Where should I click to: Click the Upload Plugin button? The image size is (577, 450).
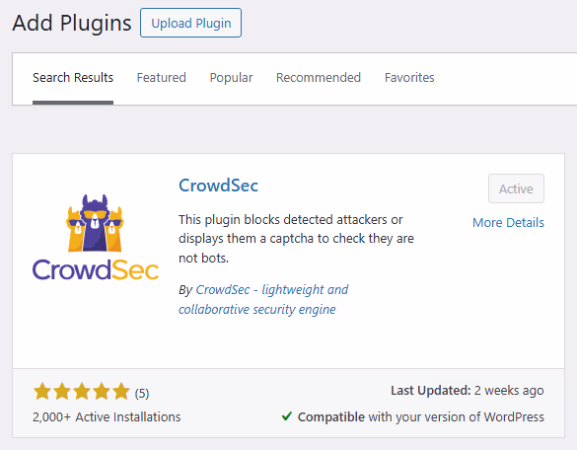(190, 23)
